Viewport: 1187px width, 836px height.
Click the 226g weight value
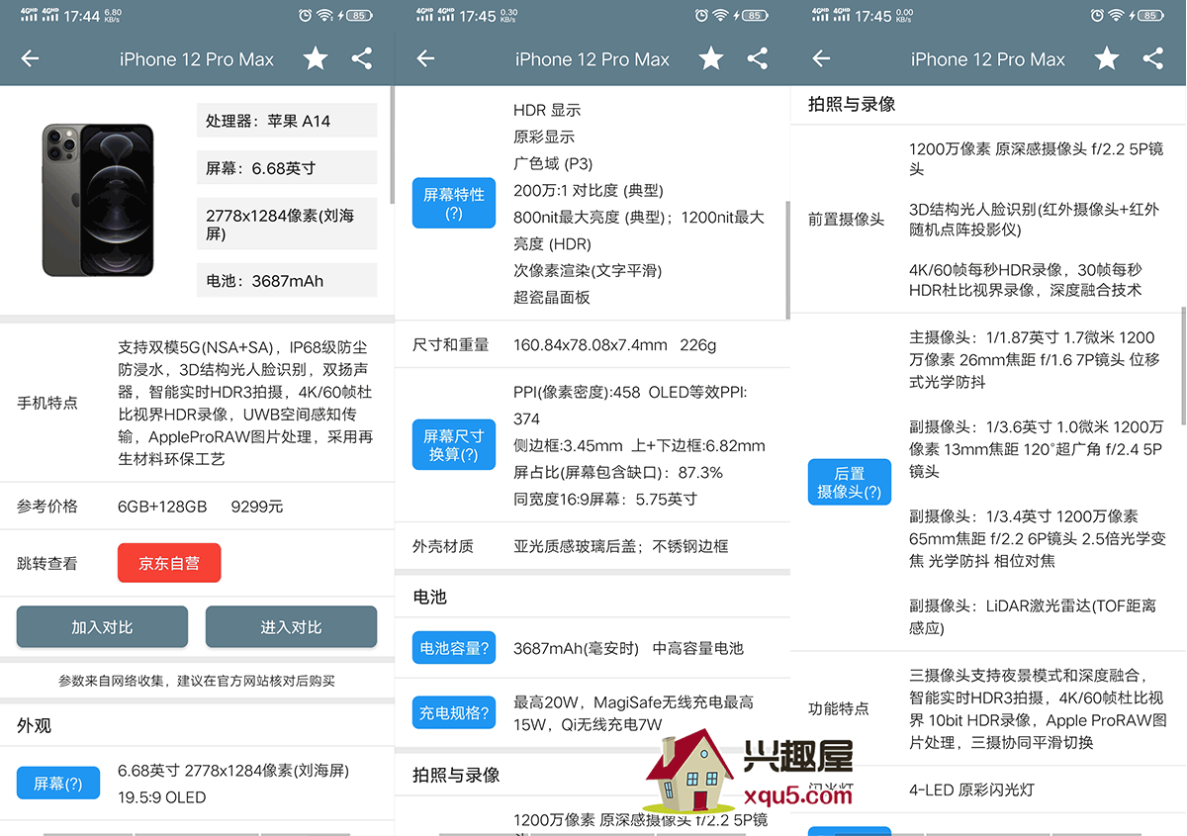click(x=697, y=345)
